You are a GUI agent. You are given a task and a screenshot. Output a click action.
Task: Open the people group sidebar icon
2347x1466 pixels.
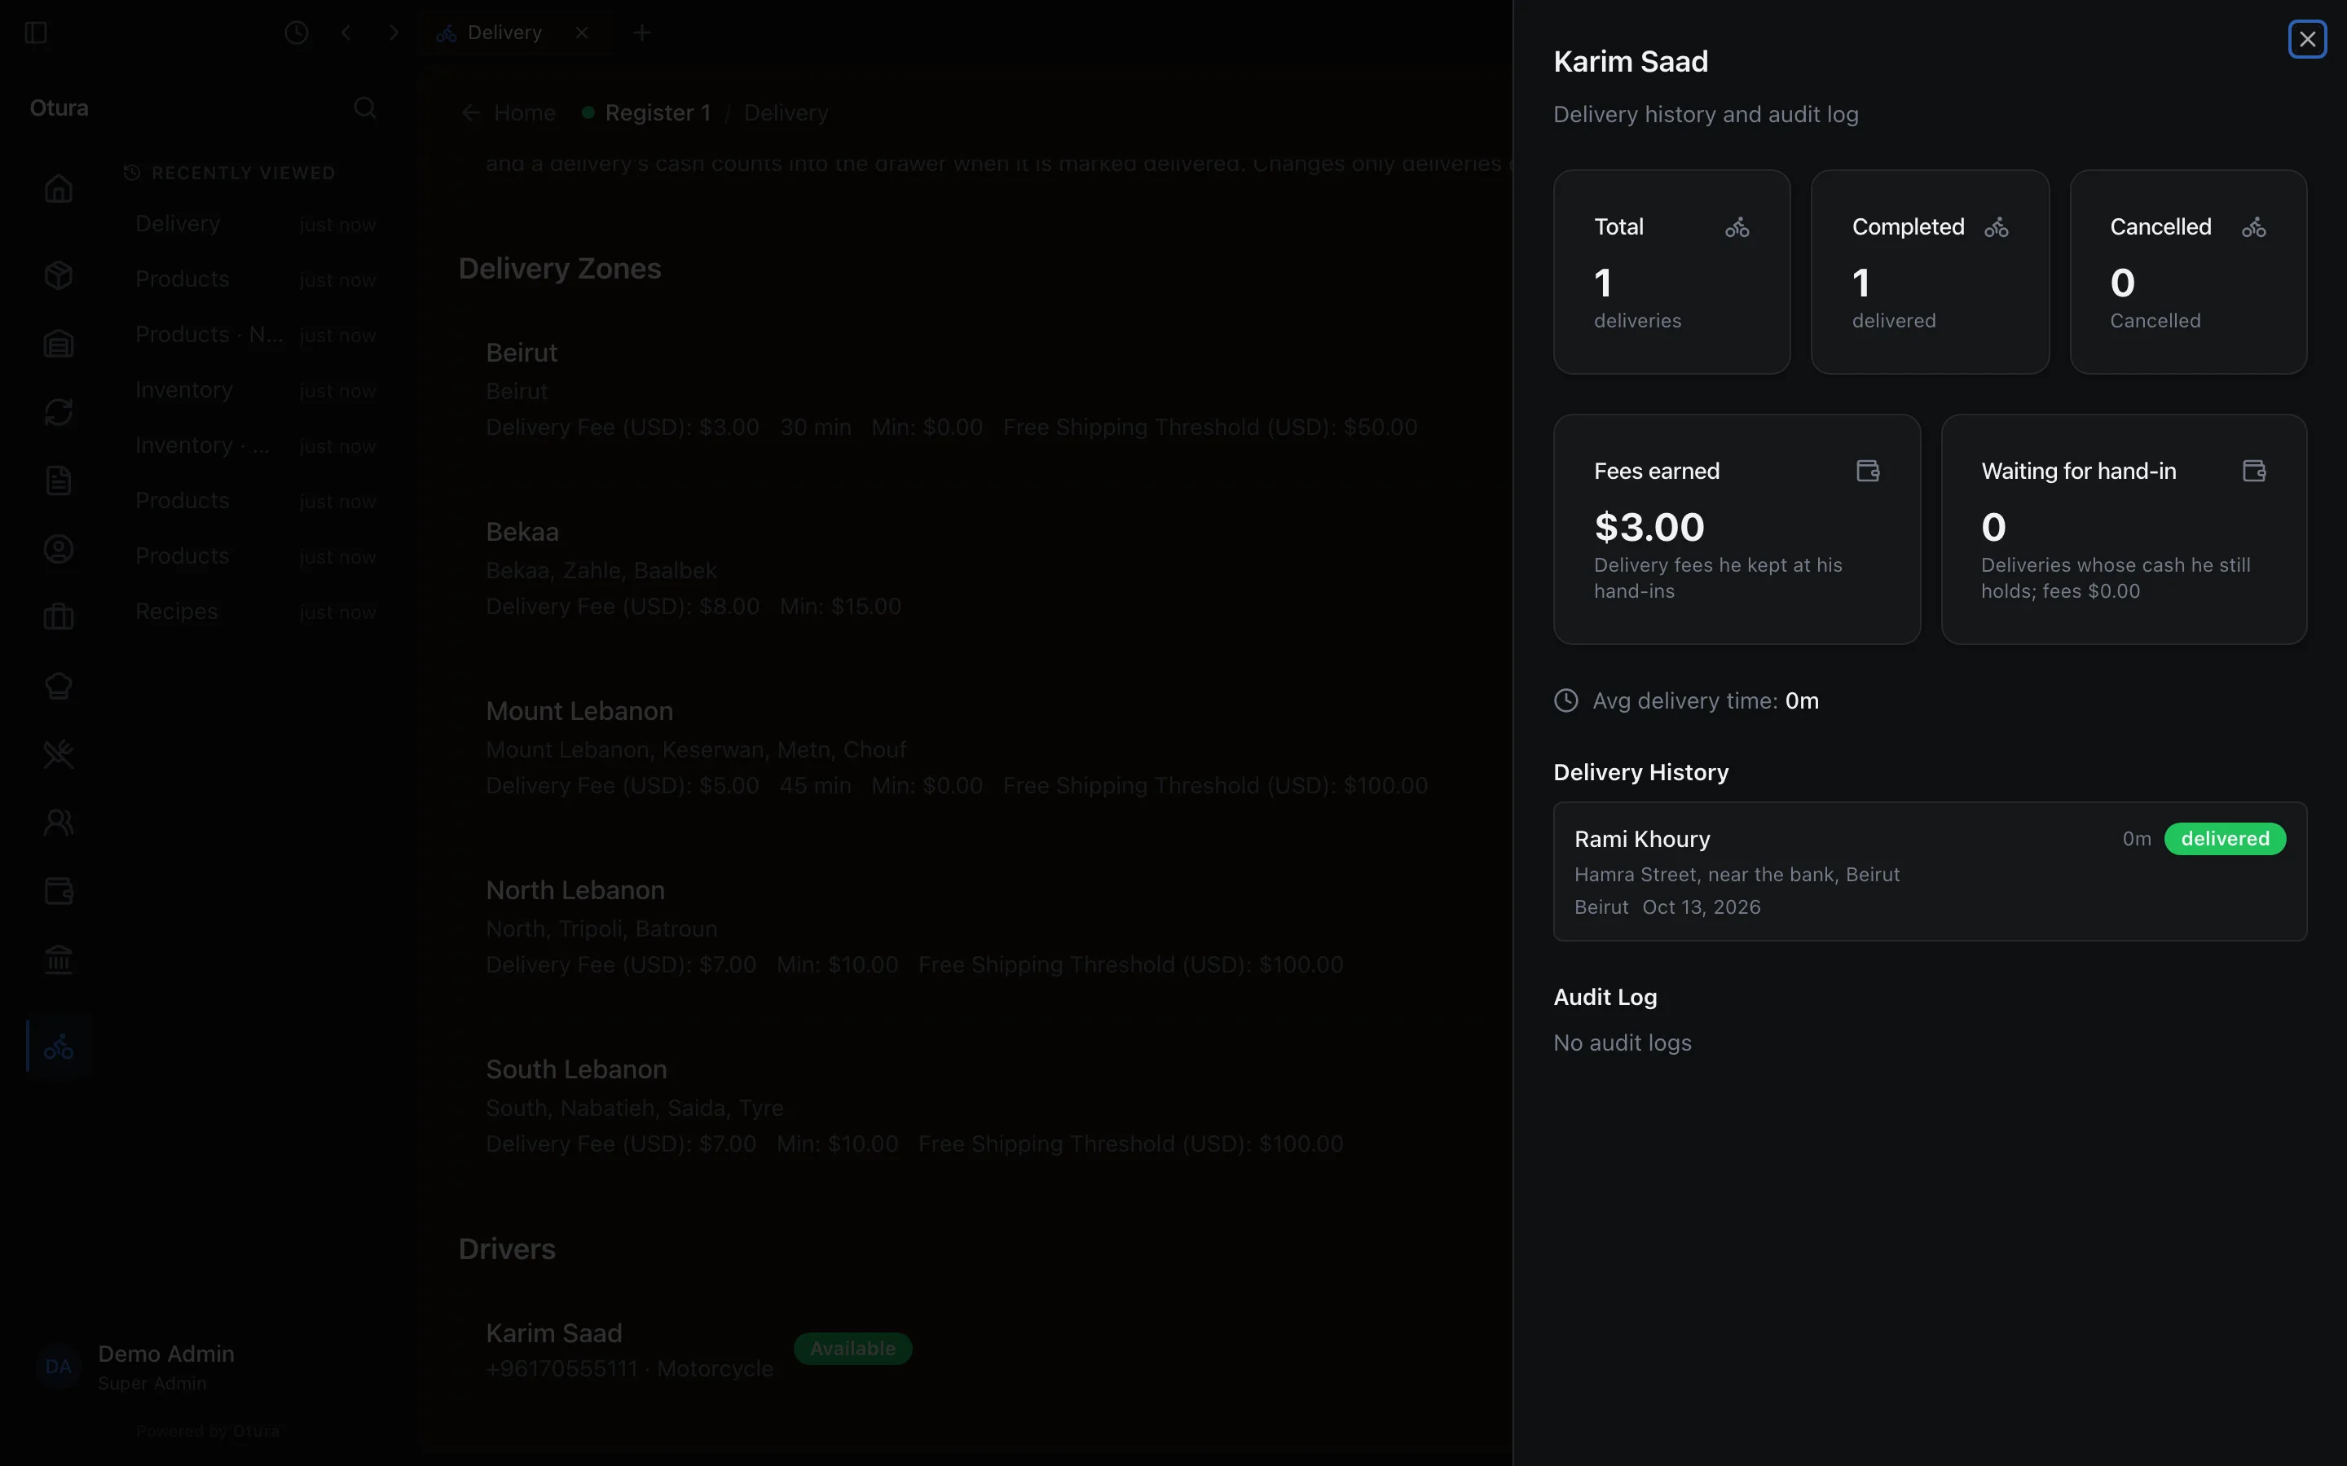[x=58, y=823]
